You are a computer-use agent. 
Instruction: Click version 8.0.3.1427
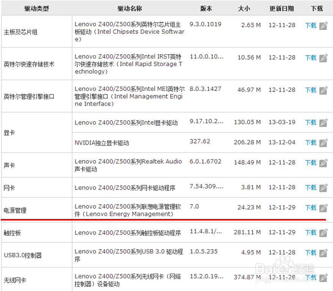tap(205, 89)
